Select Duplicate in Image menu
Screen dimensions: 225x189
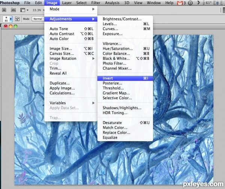tap(71, 83)
